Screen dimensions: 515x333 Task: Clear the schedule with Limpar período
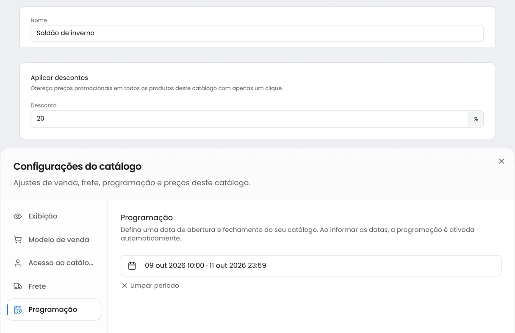[150, 286]
